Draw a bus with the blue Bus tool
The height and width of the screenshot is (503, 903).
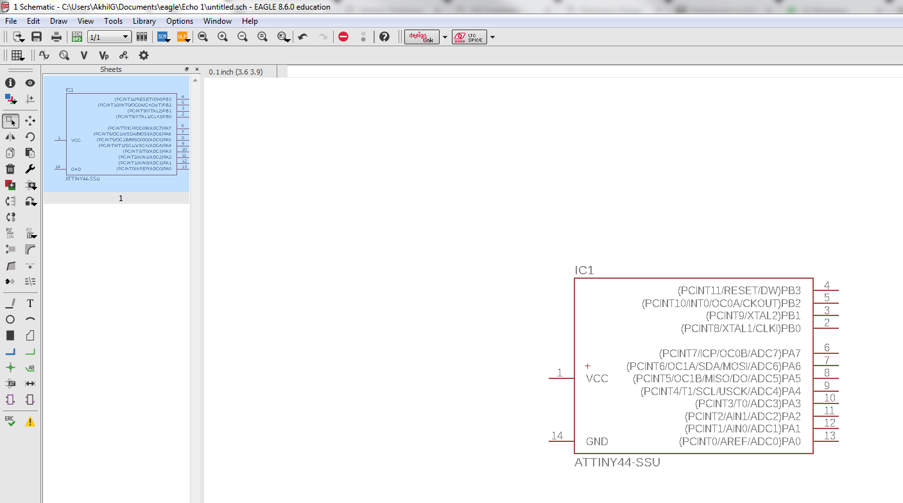click(x=10, y=351)
